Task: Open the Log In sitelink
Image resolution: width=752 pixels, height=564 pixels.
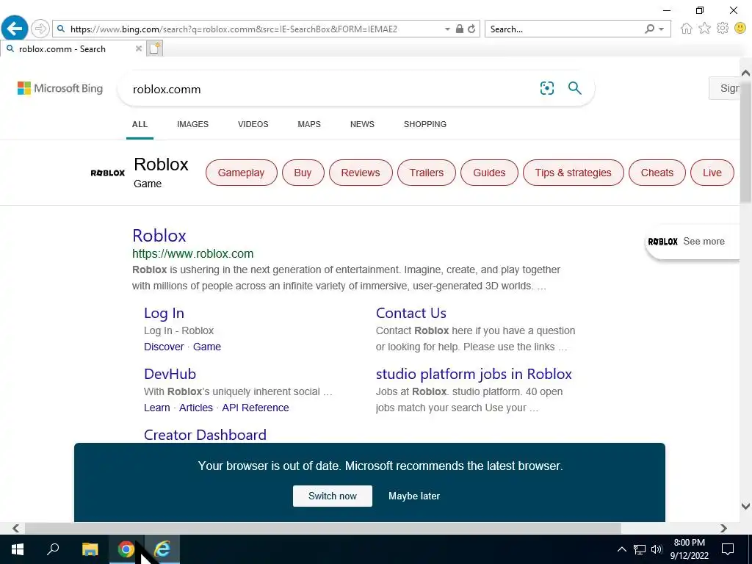Action: pyautogui.click(x=164, y=313)
